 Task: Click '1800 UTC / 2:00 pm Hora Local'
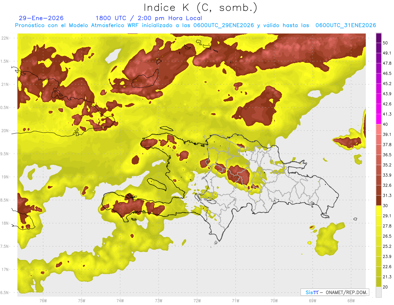click(x=149, y=18)
